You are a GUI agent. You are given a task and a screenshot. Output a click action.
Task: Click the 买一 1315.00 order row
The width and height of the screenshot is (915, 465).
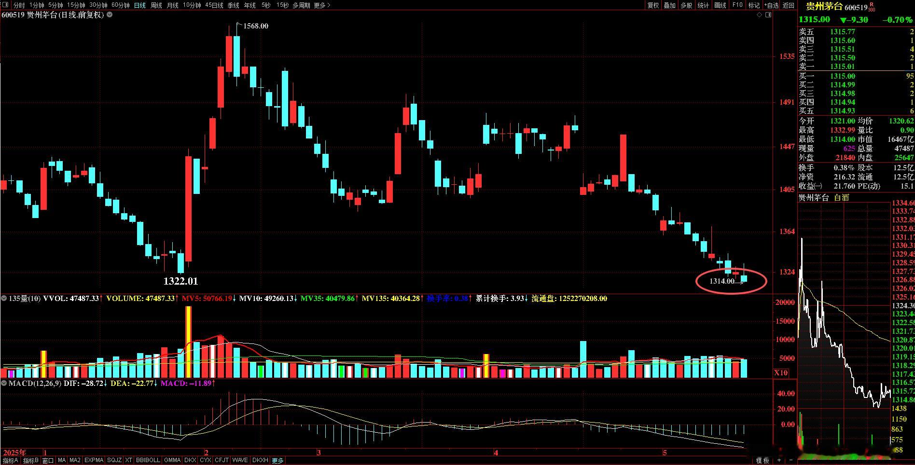856,76
